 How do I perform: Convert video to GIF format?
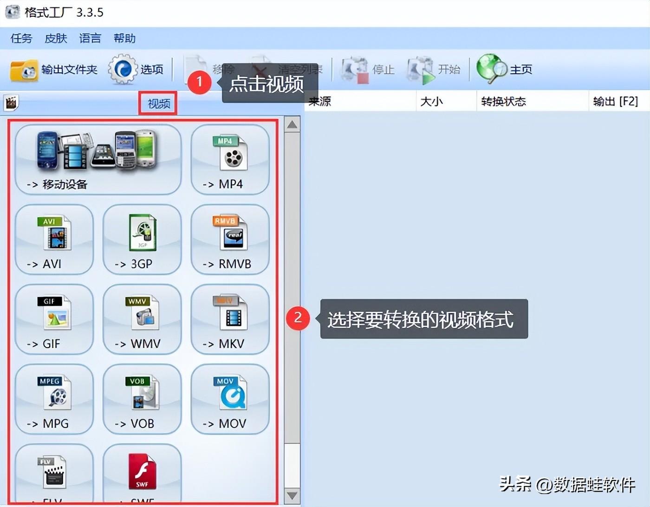coord(54,319)
